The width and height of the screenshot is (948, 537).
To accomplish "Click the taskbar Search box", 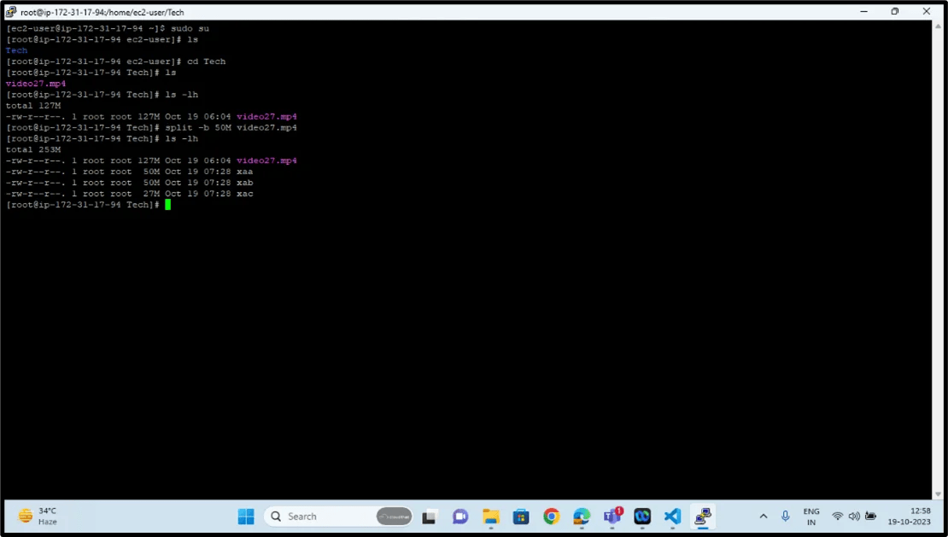I will coord(338,517).
